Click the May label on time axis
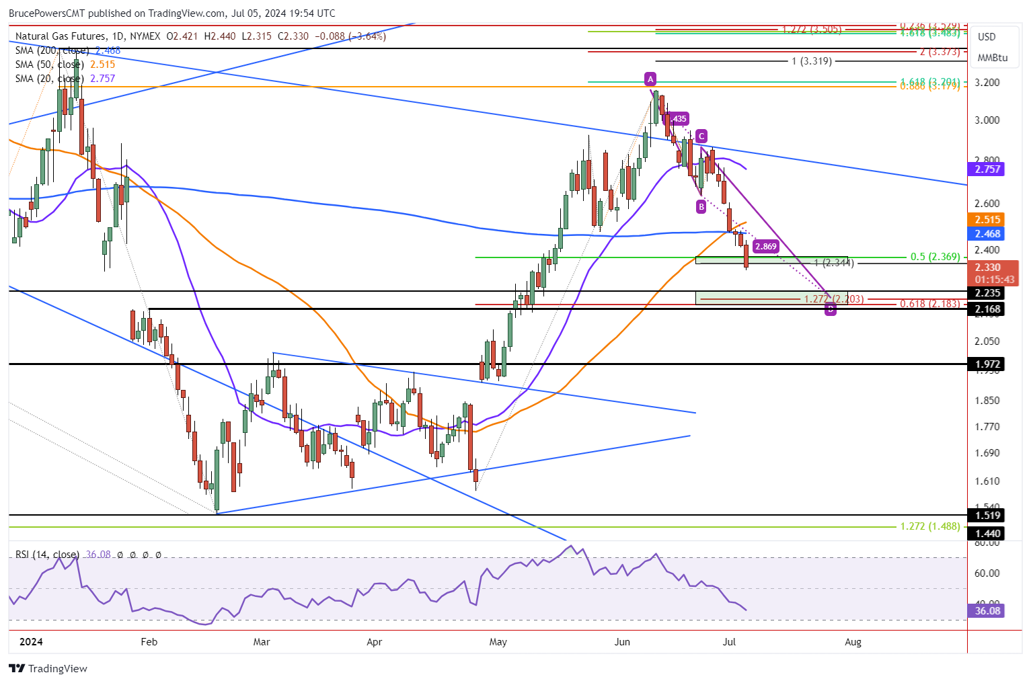Screen dimensions: 1031x683 click(498, 642)
